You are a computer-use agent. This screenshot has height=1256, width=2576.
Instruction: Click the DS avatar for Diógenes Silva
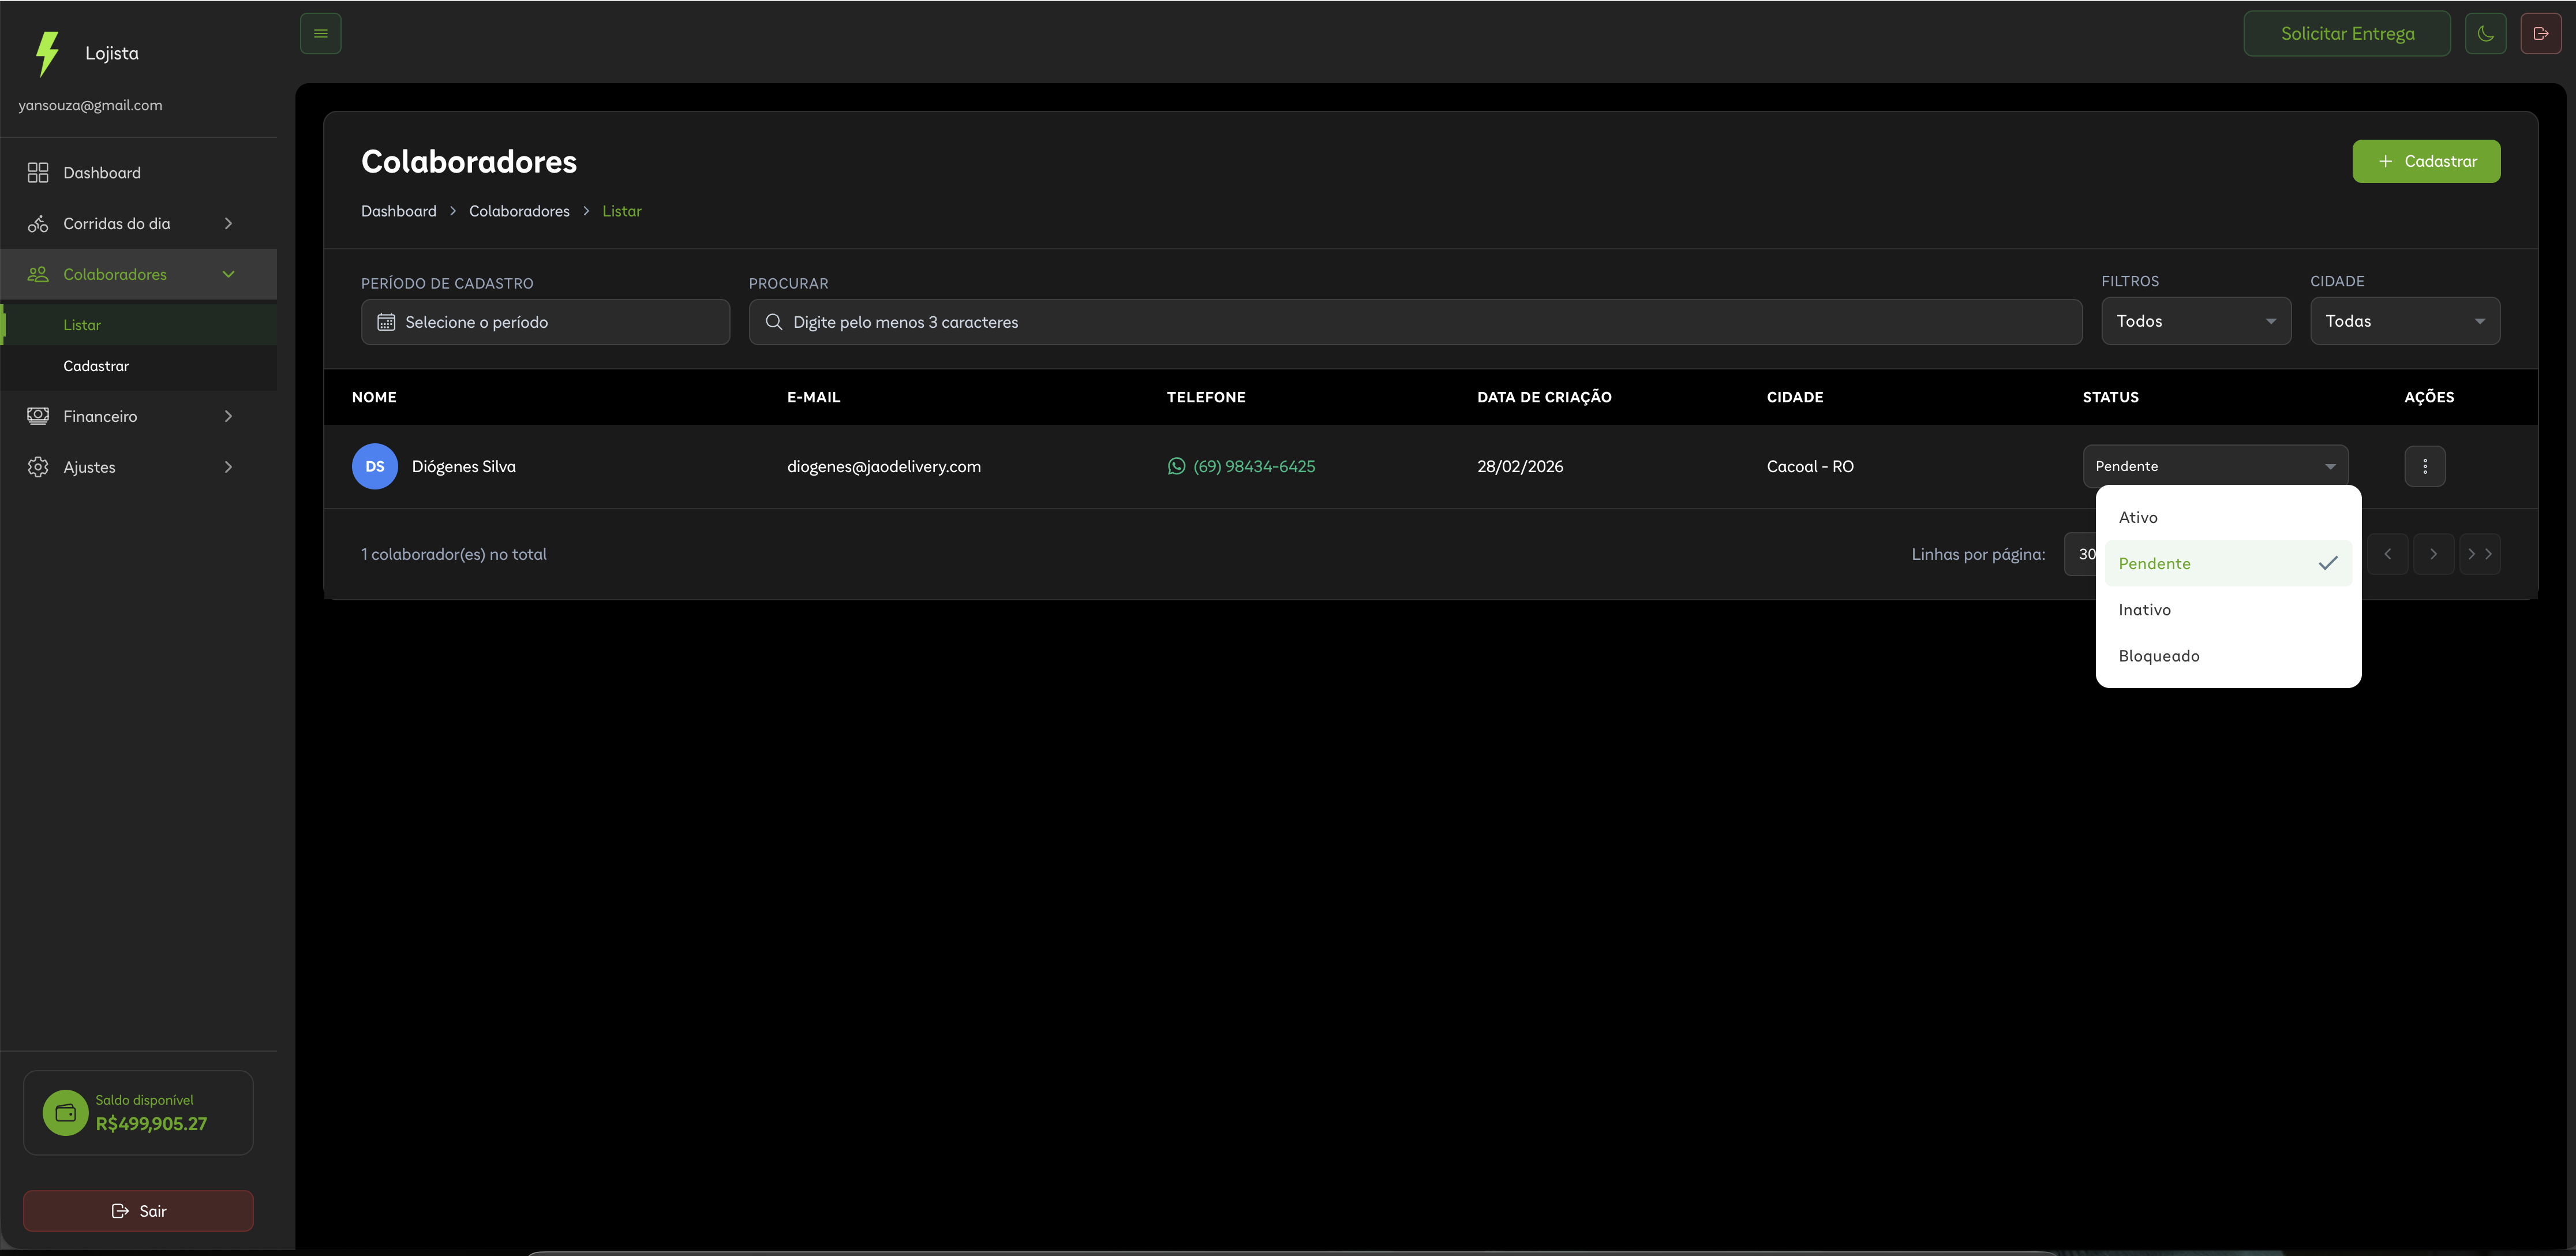374,466
